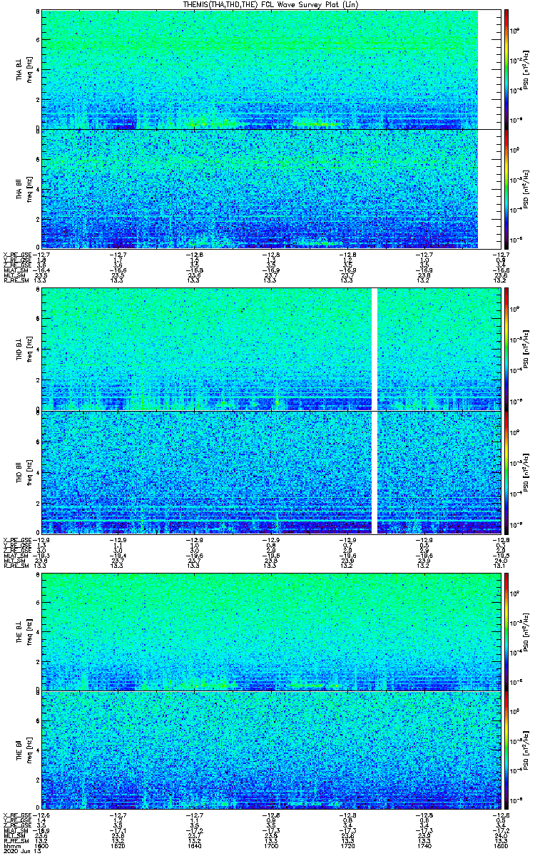This screenshot has width=535, height=856.
Task: Select the THD B-perpendicular spectrogram panel
Action: coord(270,349)
